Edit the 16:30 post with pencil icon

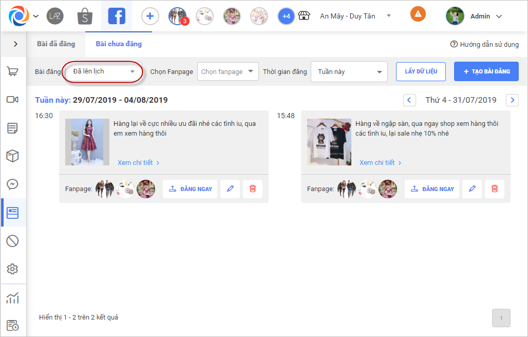pyautogui.click(x=230, y=189)
